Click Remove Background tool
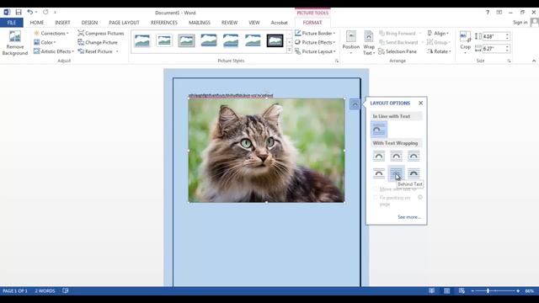This screenshot has width=539, height=303. 15,43
